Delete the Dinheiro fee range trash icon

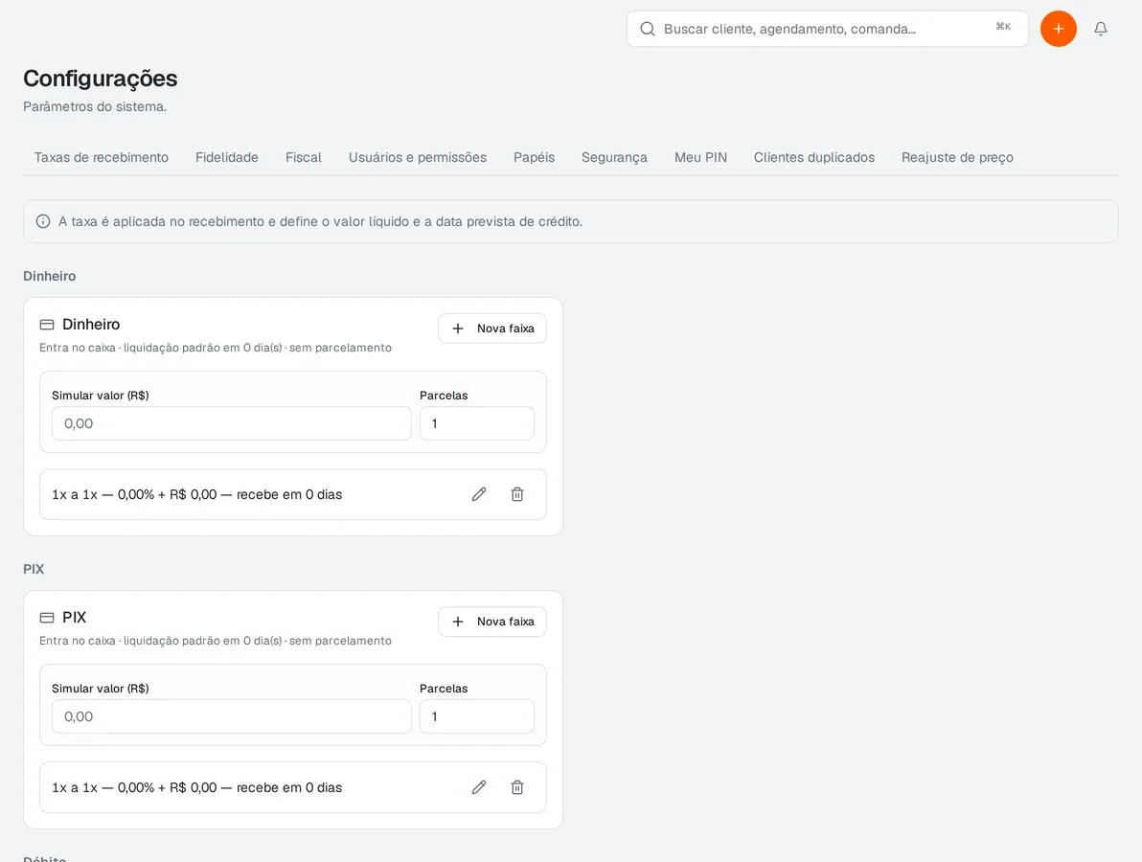(x=517, y=494)
